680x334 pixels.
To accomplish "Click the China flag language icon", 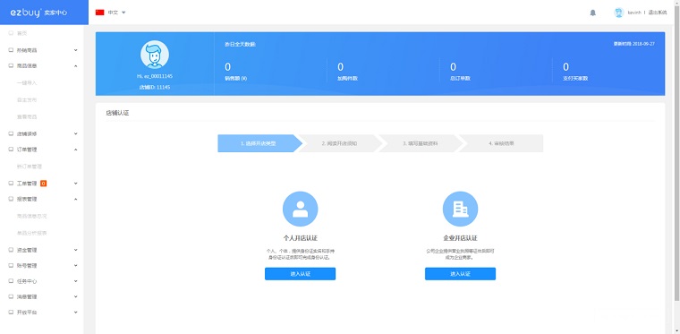I will pos(99,13).
